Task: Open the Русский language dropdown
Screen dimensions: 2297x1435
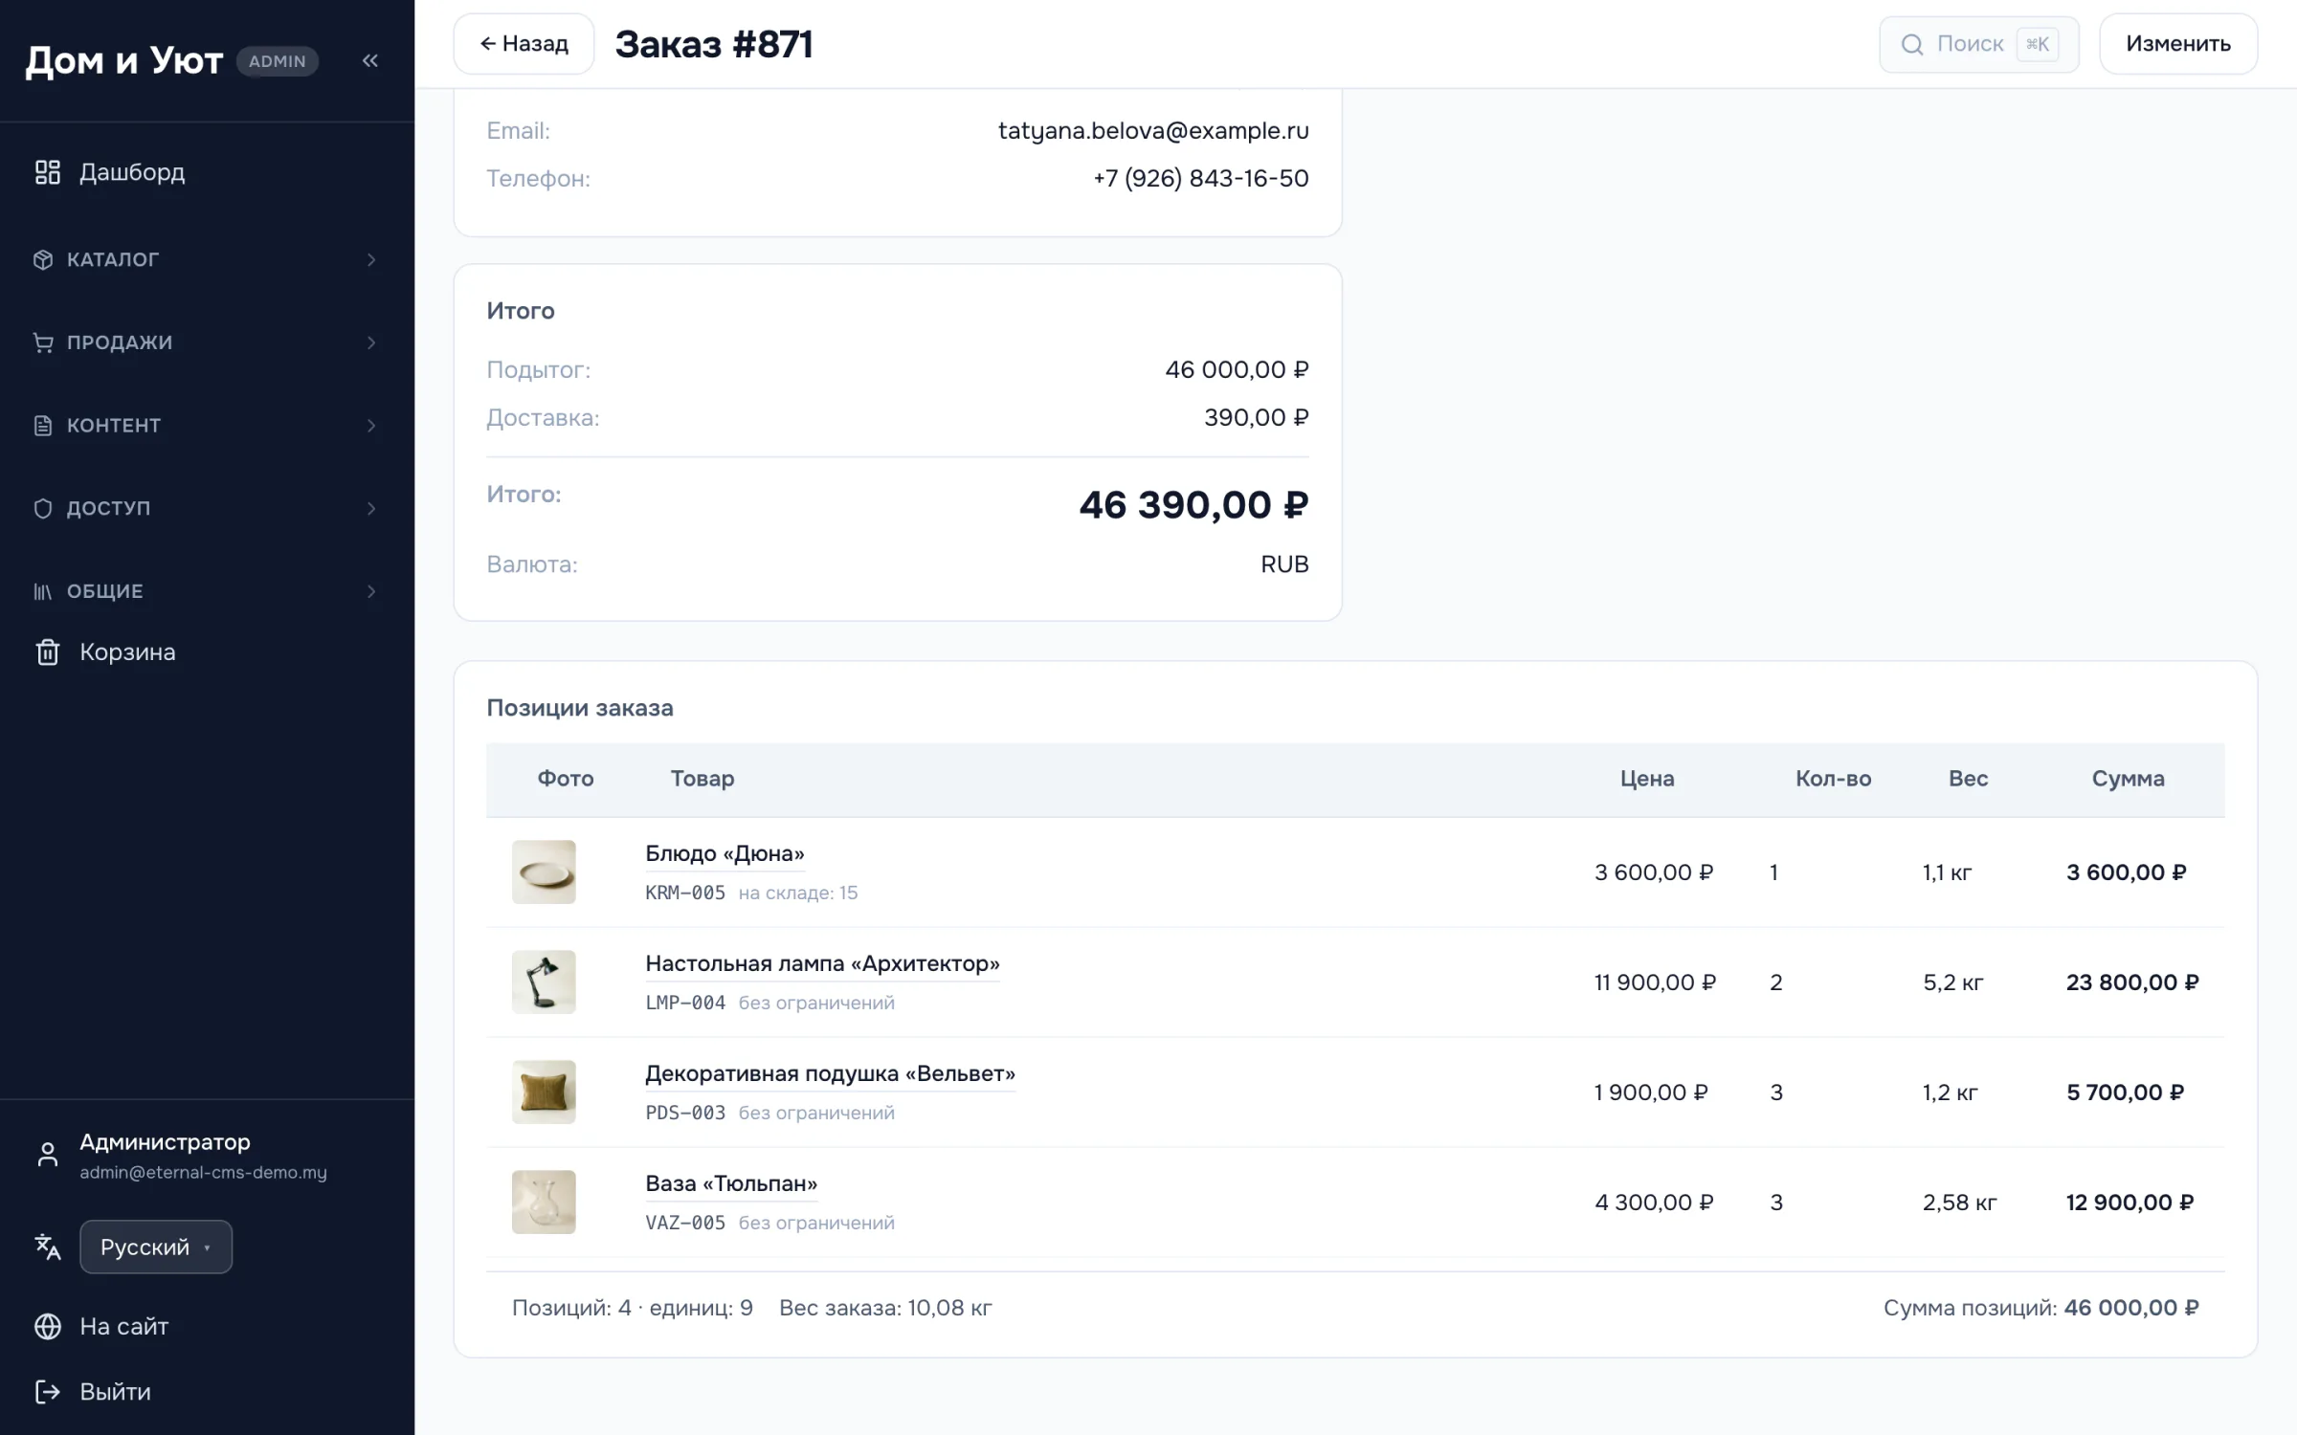Action: (x=156, y=1247)
